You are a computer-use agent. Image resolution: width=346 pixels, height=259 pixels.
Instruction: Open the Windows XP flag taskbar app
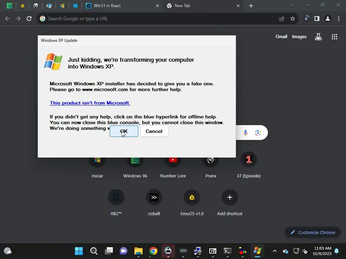257,251
